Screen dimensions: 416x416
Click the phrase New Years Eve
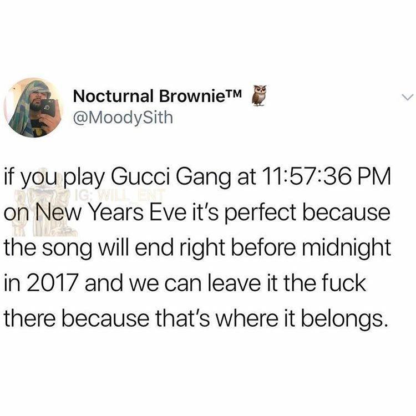click(x=113, y=212)
